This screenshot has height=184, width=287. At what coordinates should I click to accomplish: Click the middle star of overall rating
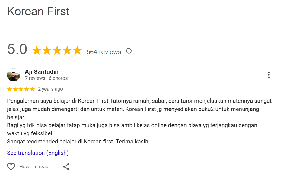pos(57,50)
